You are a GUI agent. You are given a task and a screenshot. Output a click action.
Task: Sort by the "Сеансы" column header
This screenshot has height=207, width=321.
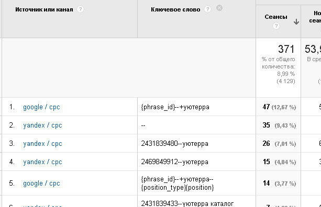pos(276,17)
